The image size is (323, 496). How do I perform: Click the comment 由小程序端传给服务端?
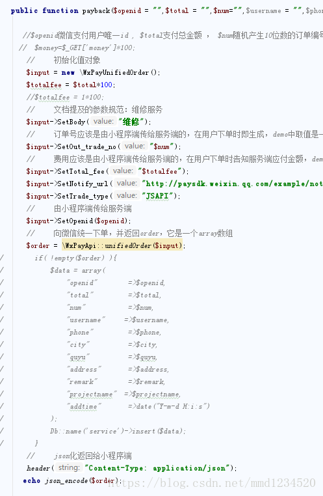pos(92,208)
